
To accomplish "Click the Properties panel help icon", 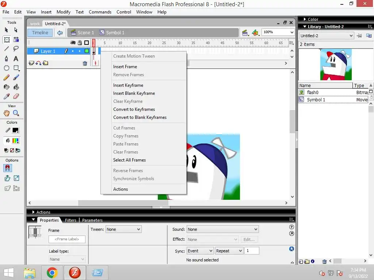I will [x=291, y=227].
